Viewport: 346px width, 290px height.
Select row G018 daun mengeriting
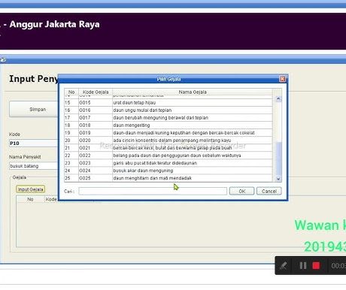pos(168,125)
